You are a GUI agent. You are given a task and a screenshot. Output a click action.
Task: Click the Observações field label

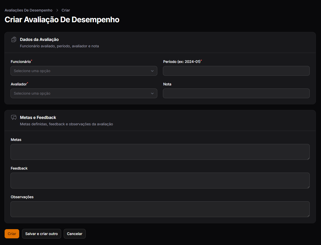tap(22, 197)
